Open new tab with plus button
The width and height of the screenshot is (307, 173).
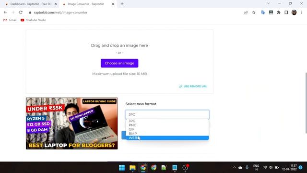coord(122,4)
